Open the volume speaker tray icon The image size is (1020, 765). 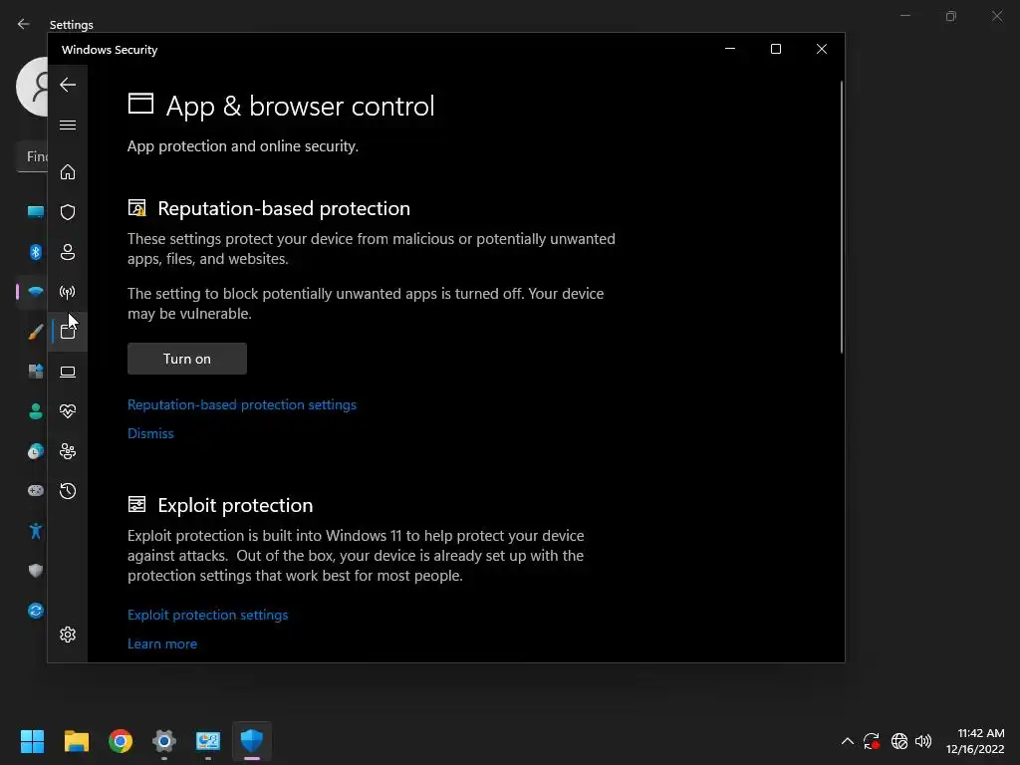click(x=923, y=741)
